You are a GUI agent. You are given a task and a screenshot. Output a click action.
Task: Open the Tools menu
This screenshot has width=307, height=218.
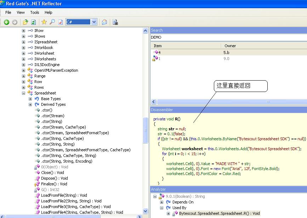pyautogui.click(x=35, y=12)
